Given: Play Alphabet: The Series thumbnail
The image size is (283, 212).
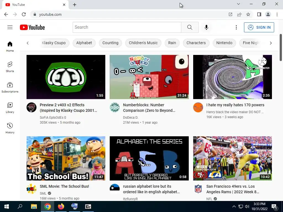Looking at the screenshot, I should 149,158.
